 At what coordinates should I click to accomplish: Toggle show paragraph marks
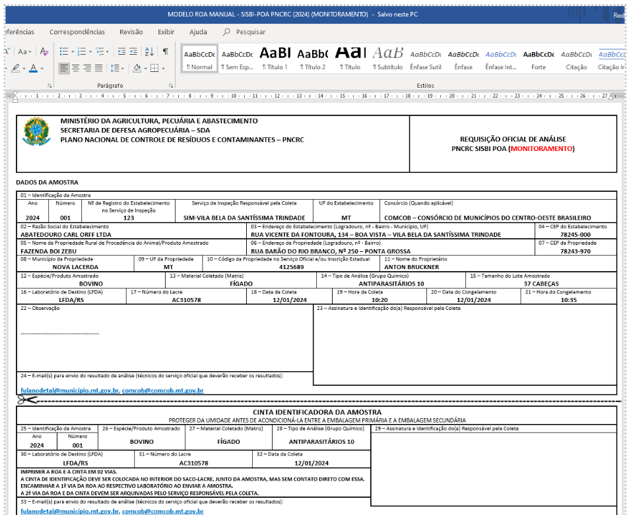pos(165,51)
